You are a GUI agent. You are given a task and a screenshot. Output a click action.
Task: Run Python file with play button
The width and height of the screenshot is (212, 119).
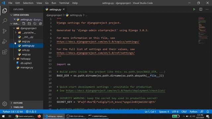[x=194, y=10]
